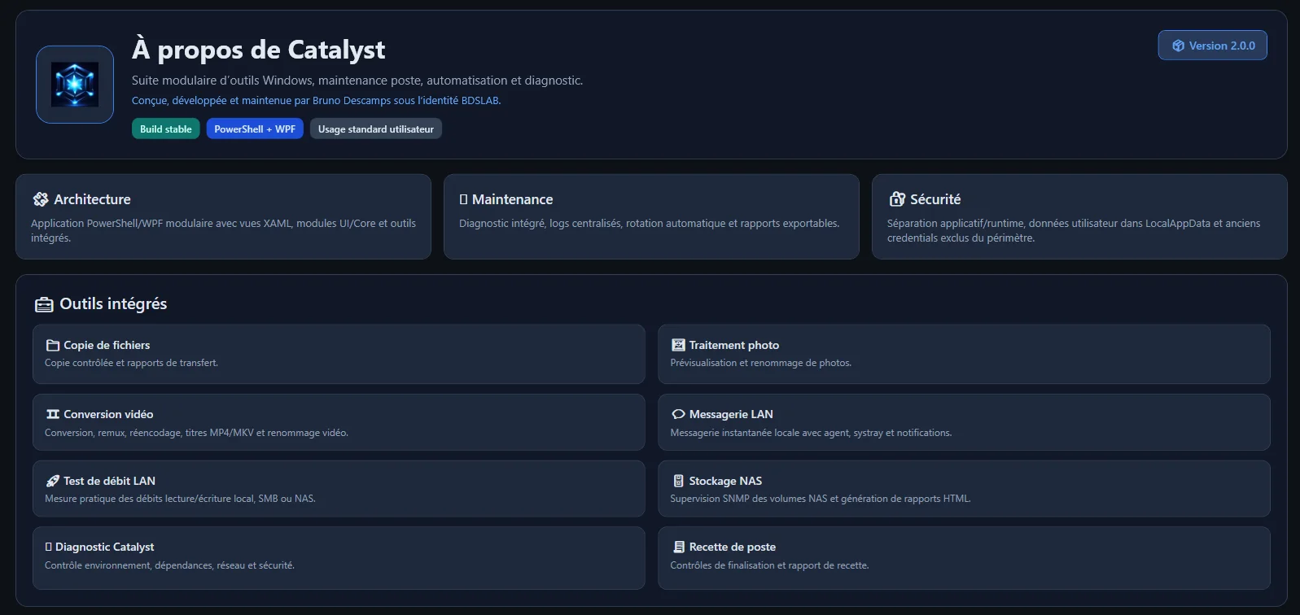Click the Messagerie LAN chat bubble icon

pyautogui.click(x=678, y=414)
